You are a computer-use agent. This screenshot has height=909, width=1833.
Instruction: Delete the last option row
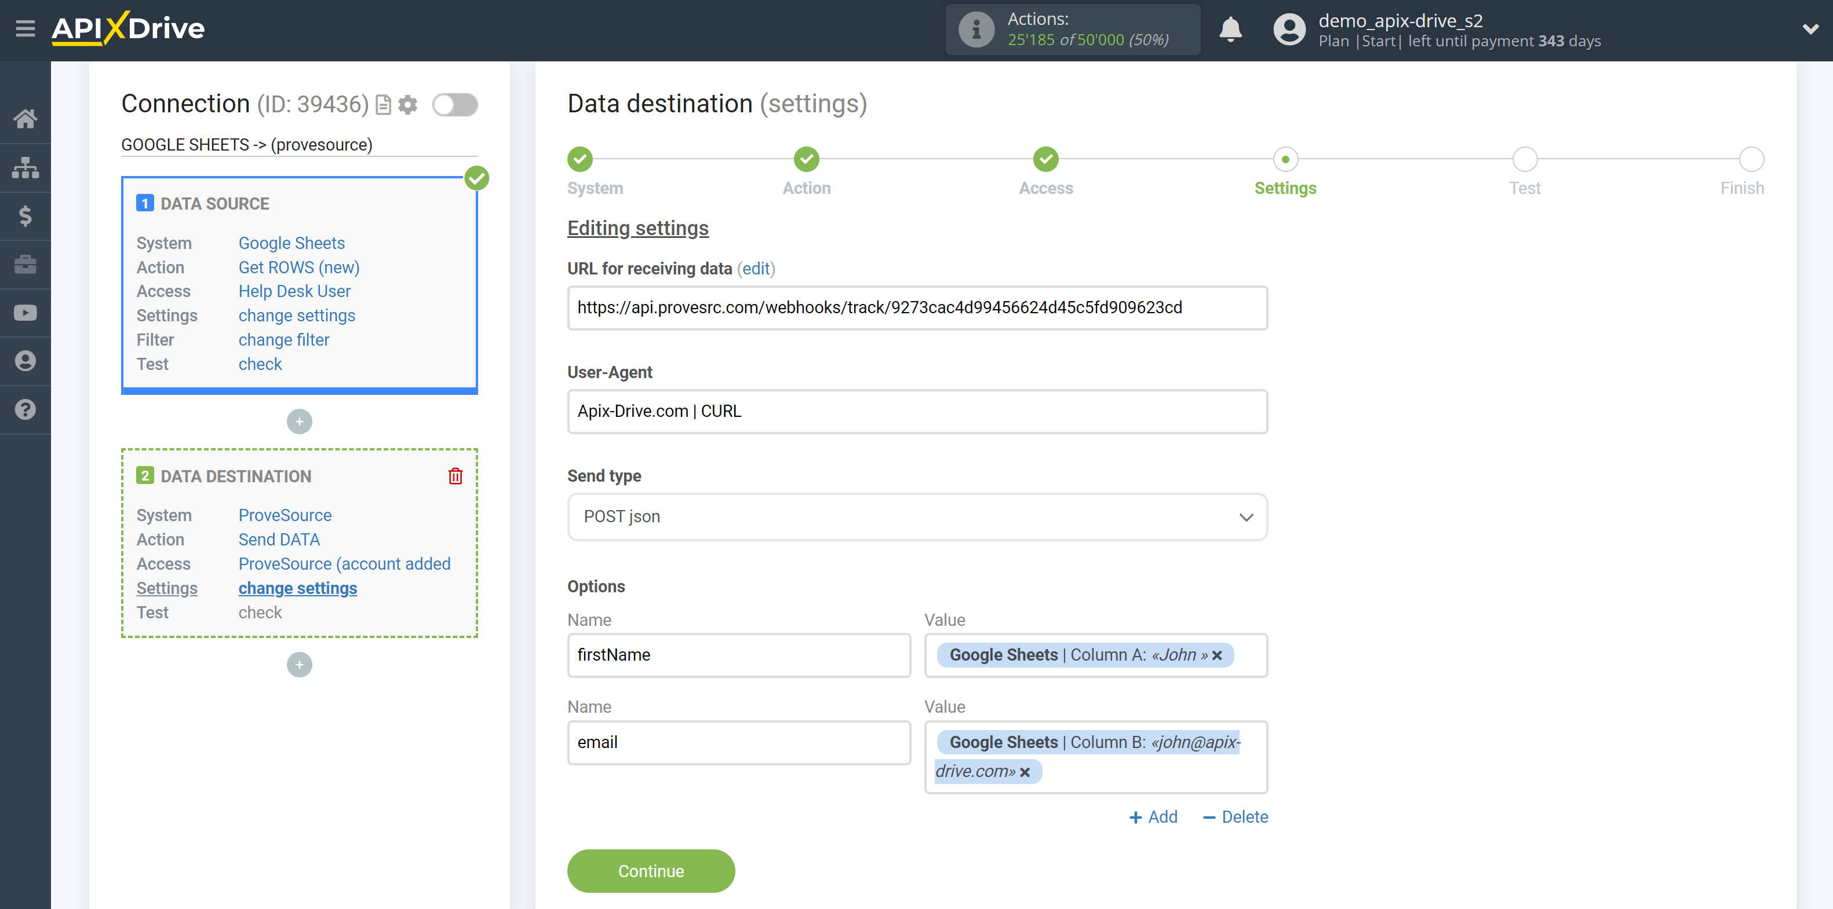(x=1236, y=818)
